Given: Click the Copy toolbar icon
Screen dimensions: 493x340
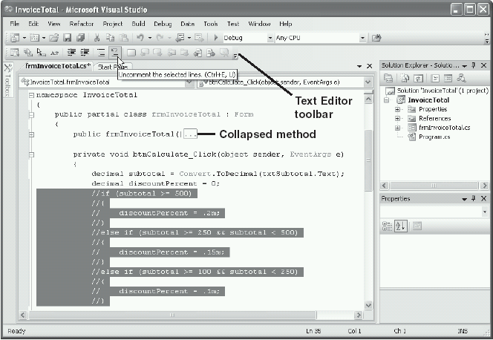Looking at the screenshot, I should (x=110, y=38).
